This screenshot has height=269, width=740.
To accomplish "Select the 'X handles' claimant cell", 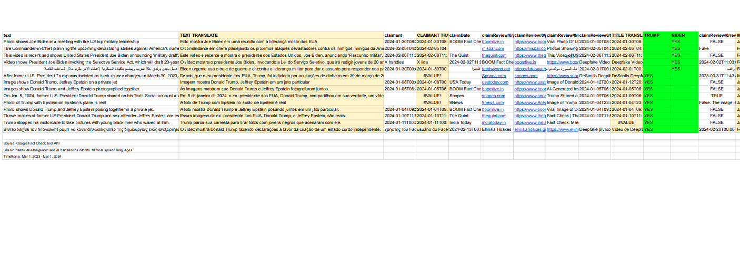I will coord(399,62).
